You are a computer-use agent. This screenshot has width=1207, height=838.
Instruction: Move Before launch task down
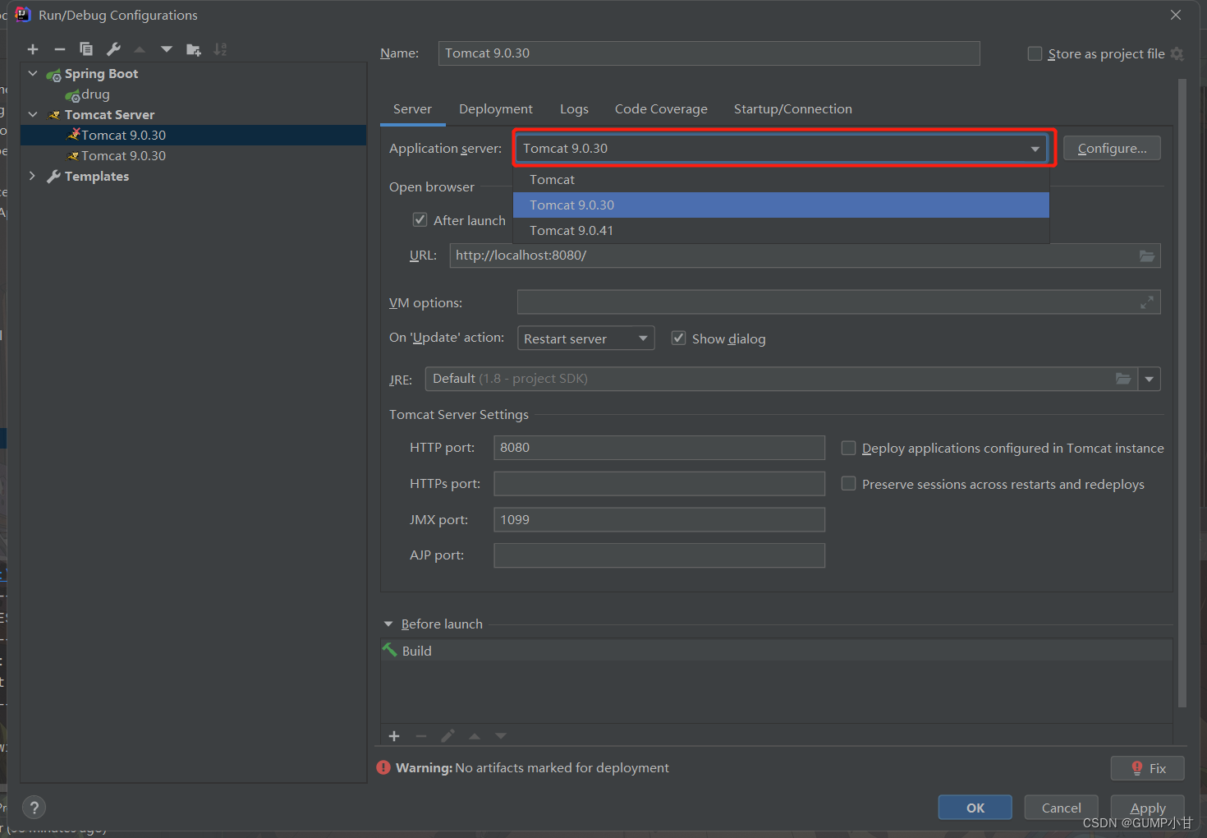(x=501, y=736)
